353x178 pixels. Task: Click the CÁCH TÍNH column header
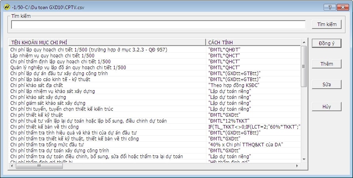coord(253,42)
